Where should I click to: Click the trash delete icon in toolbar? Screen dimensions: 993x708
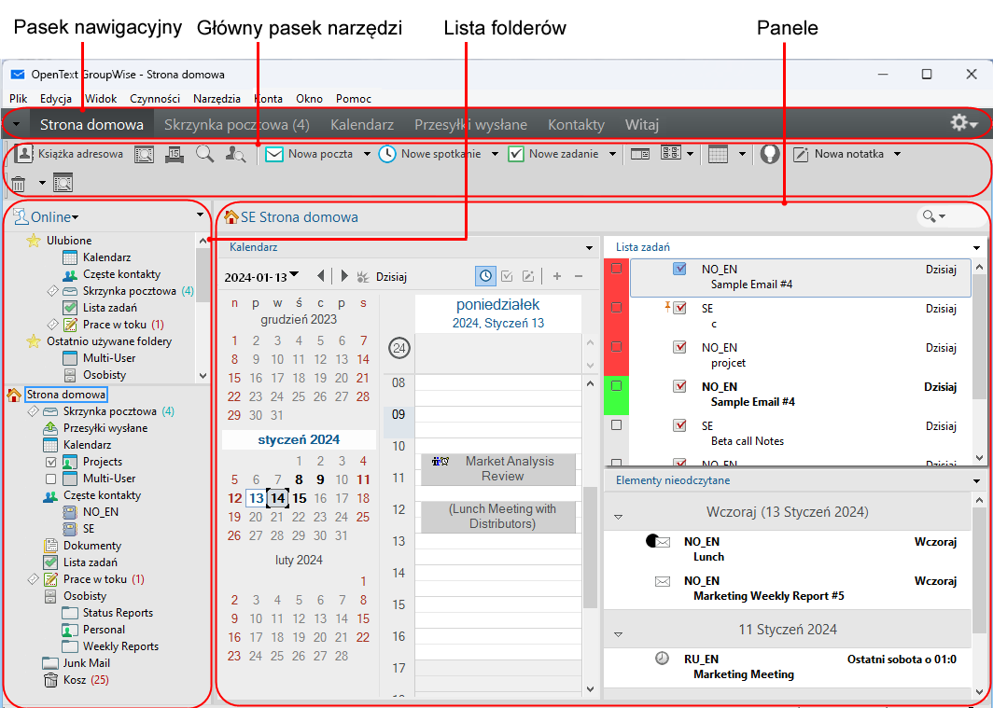[x=18, y=183]
